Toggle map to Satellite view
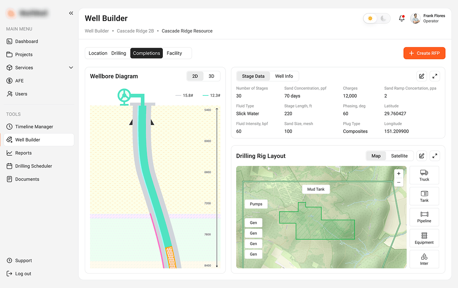The width and height of the screenshot is (458, 288). 399,156
